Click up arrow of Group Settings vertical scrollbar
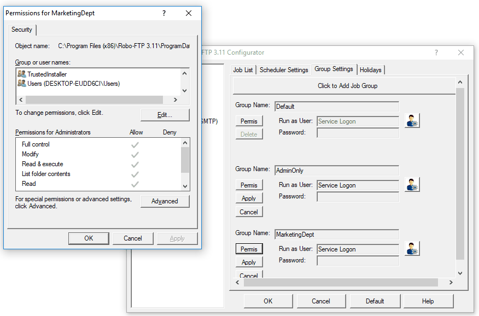Image resolution: width=479 pixels, height=316 pixels. pyautogui.click(x=460, y=82)
